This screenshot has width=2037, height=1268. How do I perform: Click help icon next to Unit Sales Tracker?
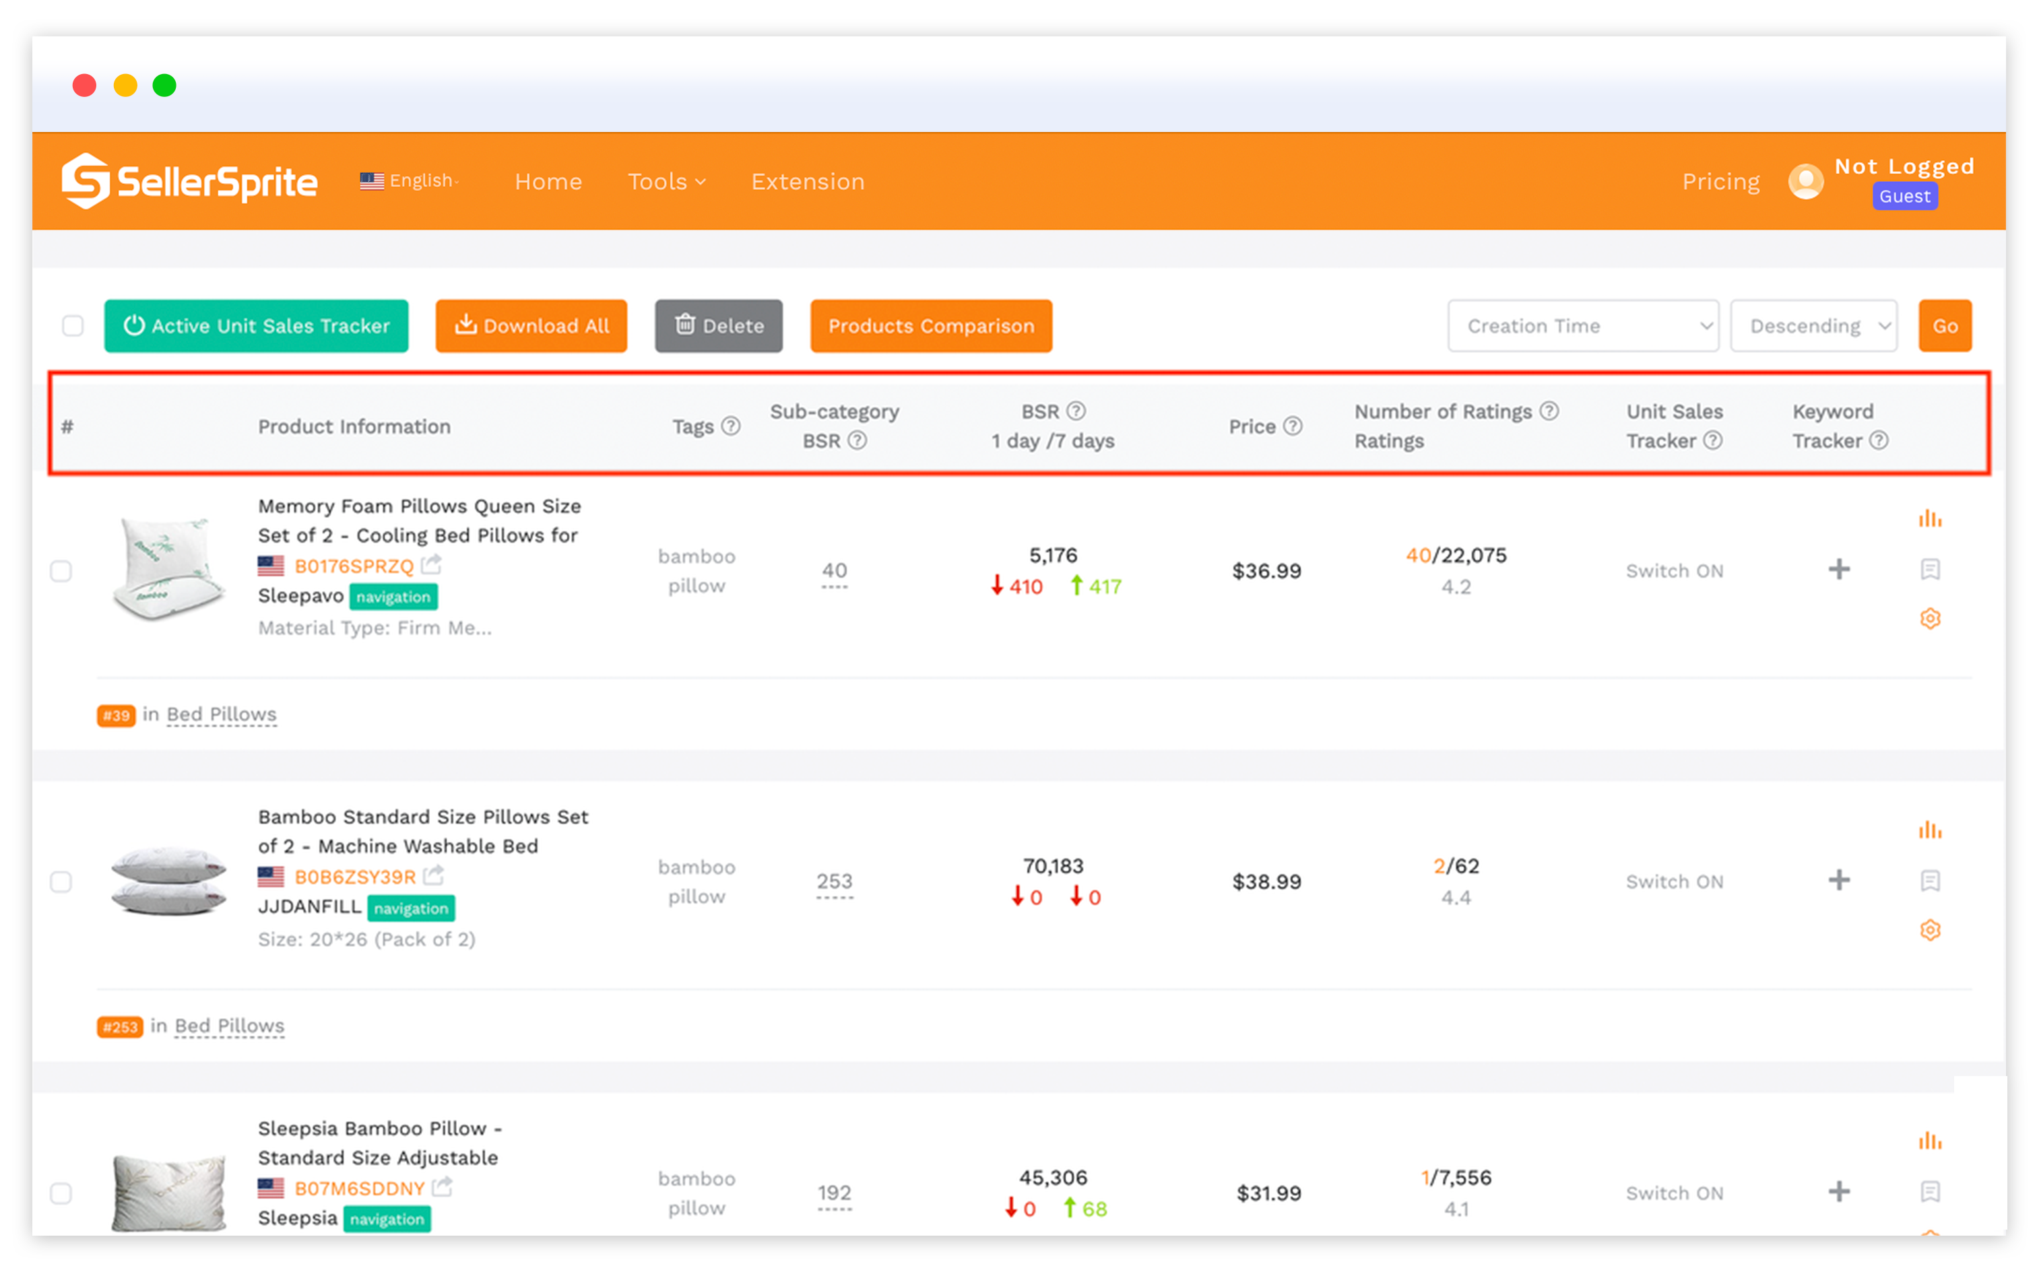(x=1712, y=440)
